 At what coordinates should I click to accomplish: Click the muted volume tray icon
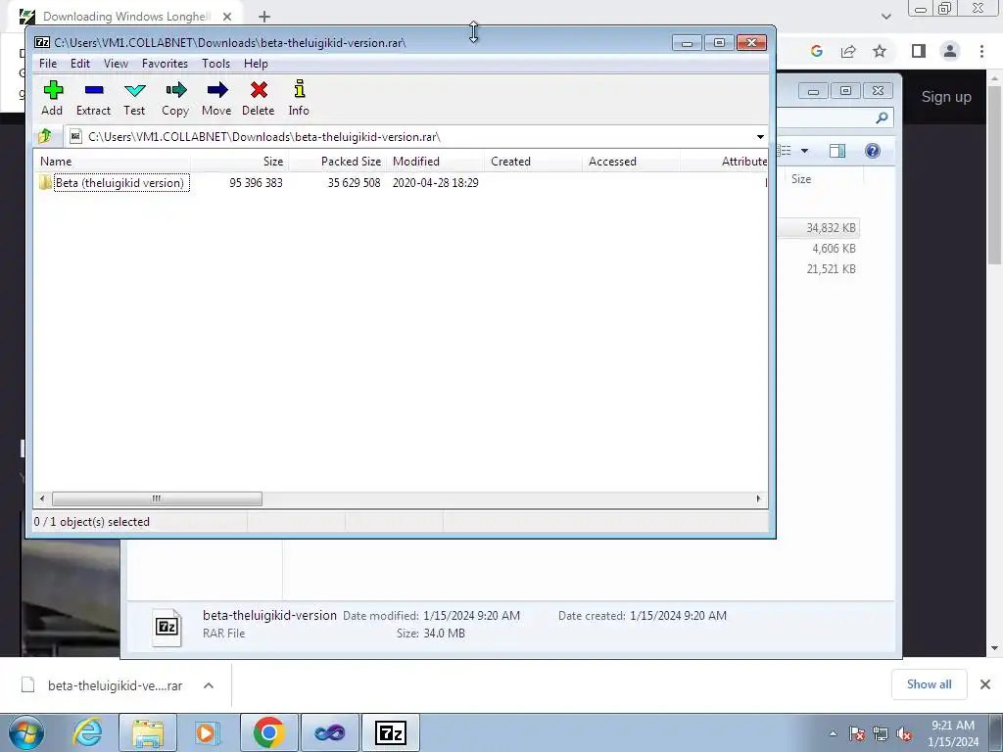904,734
